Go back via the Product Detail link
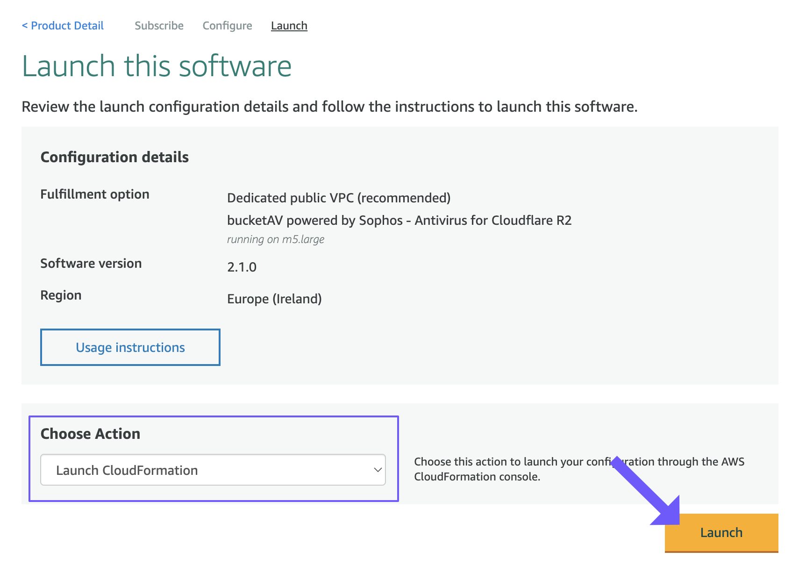Screen dimensions: 799x566 point(63,26)
